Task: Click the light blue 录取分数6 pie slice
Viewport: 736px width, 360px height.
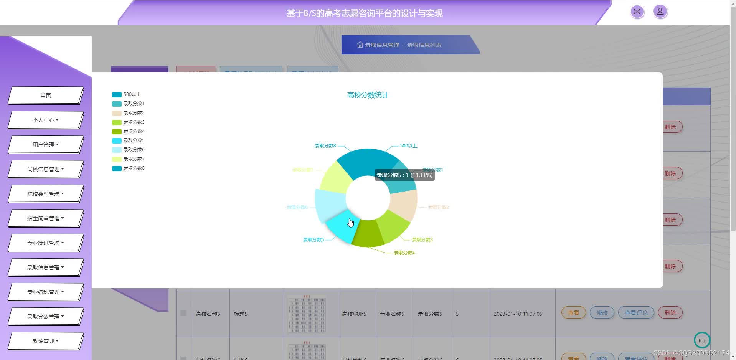Action: click(x=330, y=205)
